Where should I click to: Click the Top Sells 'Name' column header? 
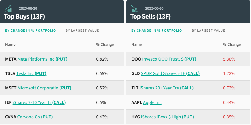click(137, 45)
